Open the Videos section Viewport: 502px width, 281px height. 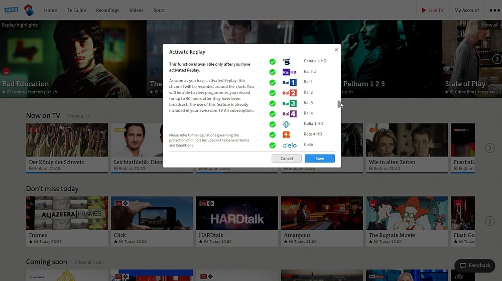pyautogui.click(x=137, y=10)
